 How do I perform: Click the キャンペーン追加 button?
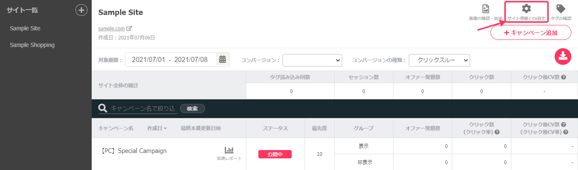tap(530, 32)
